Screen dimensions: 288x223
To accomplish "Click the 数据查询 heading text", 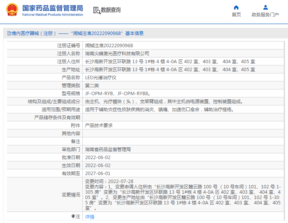I will pyautogui.click(x=111, y=10).
